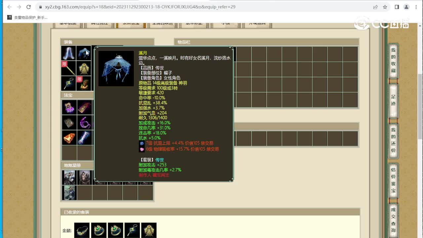Select the orange brick 法宝 icon
Viewport: 423px width, 238px height.
[69, 138]
